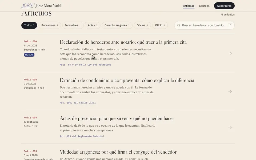Click the Jorge Mora Nadal site name
This screenshot has width=256, height=160.
(x=48, y=6)
